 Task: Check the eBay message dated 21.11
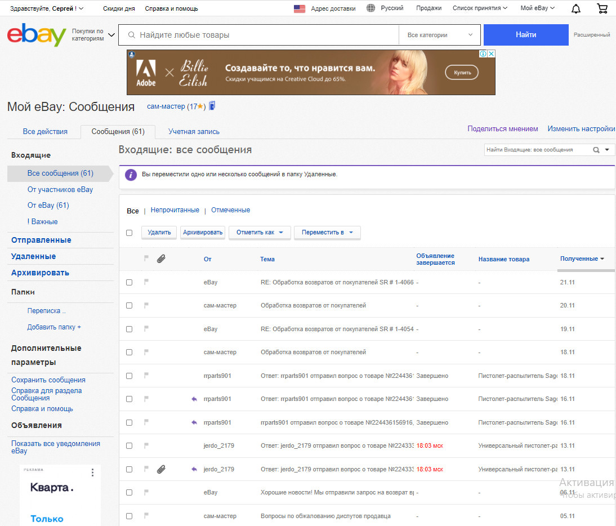tap(130, 283)
